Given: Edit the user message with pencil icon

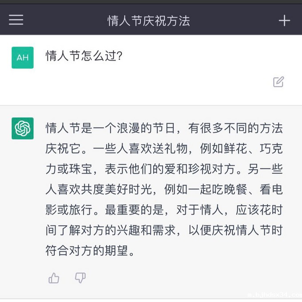Looking at the screenshot, I should (x=278, y=82).
